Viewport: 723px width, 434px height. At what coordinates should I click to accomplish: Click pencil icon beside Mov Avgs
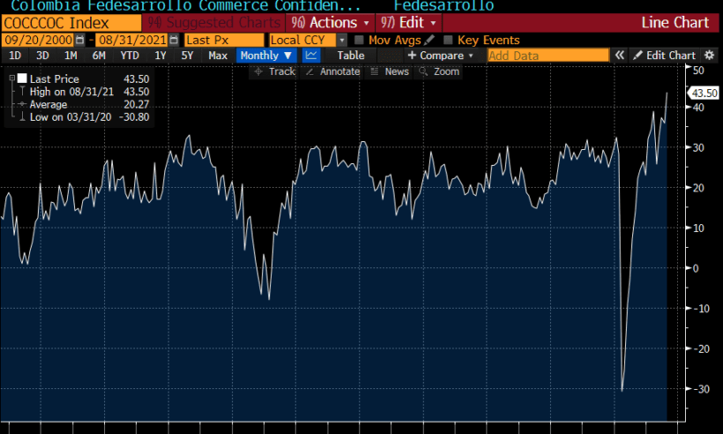click(x=429, y=40)
